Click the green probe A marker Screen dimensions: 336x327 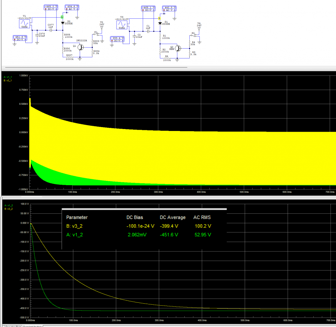pyautogui.click(x=62, y=17)
